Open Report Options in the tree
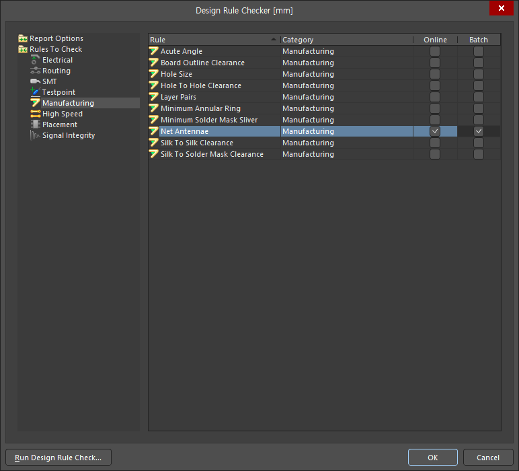Image resolution: width=519 pixels, height=471 pixels. (x=56, y=38)
